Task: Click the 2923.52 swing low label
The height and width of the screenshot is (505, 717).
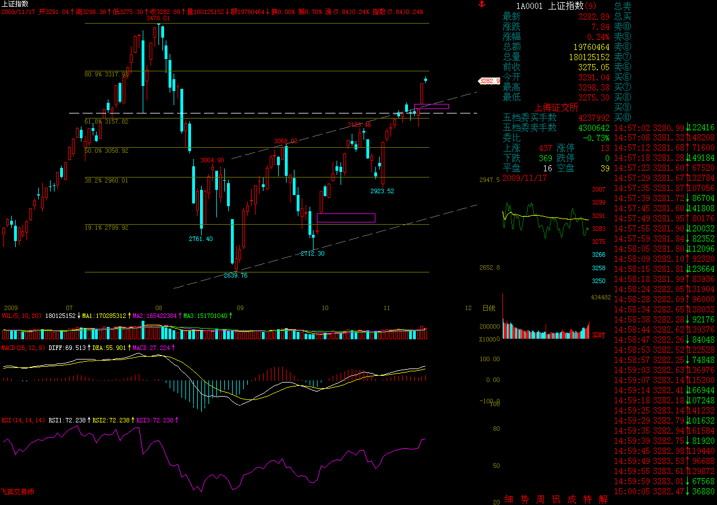Action: click(382, 192)
